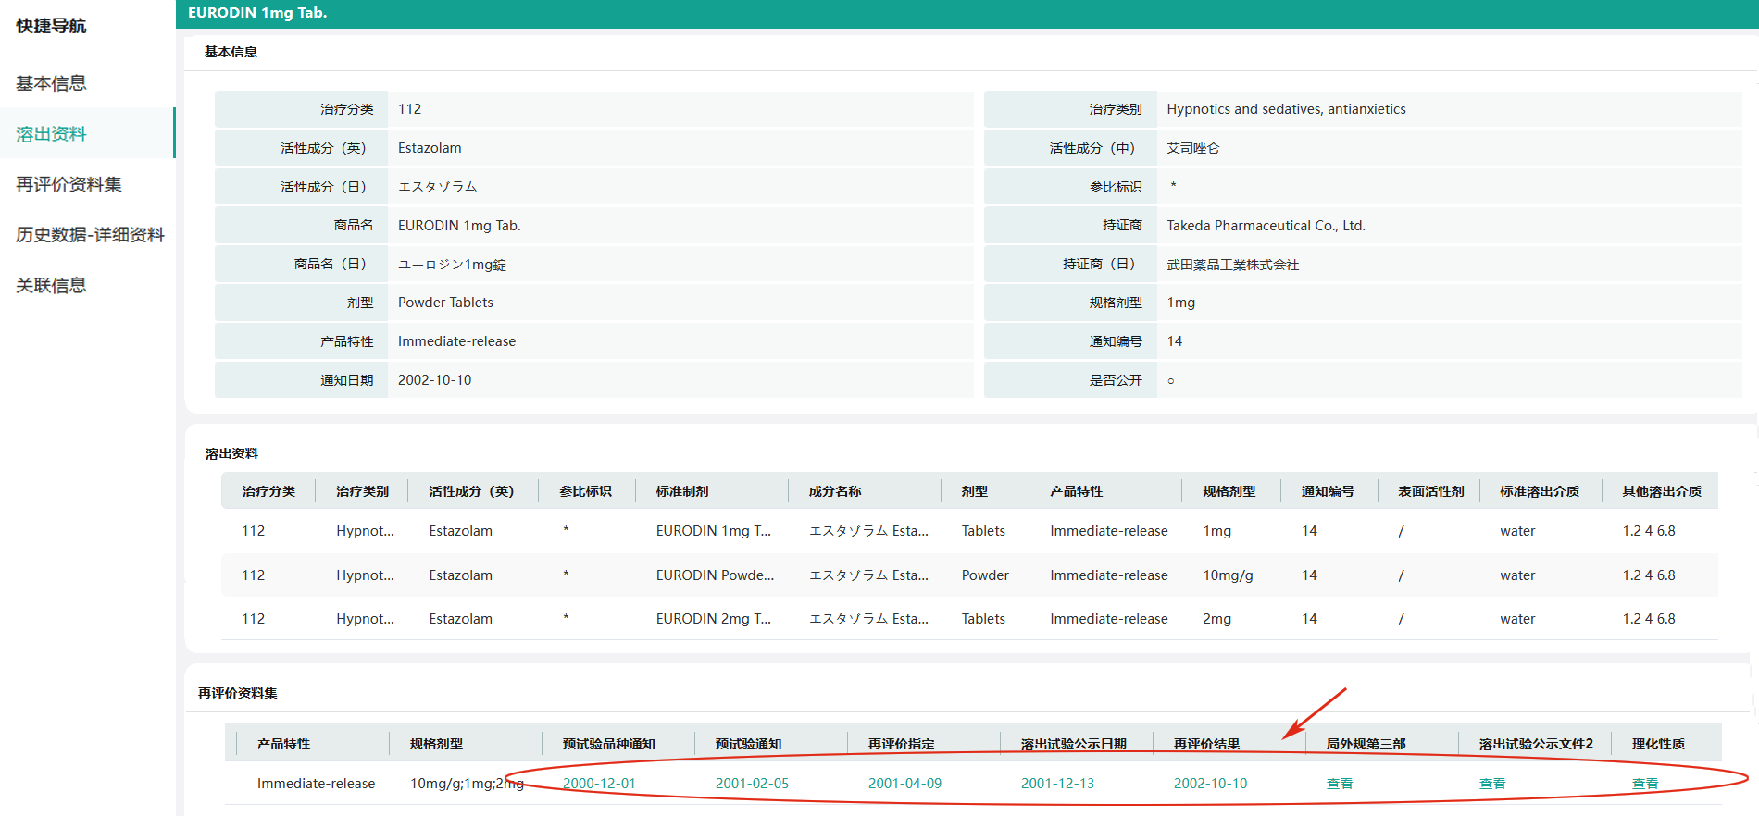The image size is (1759, 816).
Task: Open 历史数据-详细资料 in the sidebar
Action: coord(90,235)
